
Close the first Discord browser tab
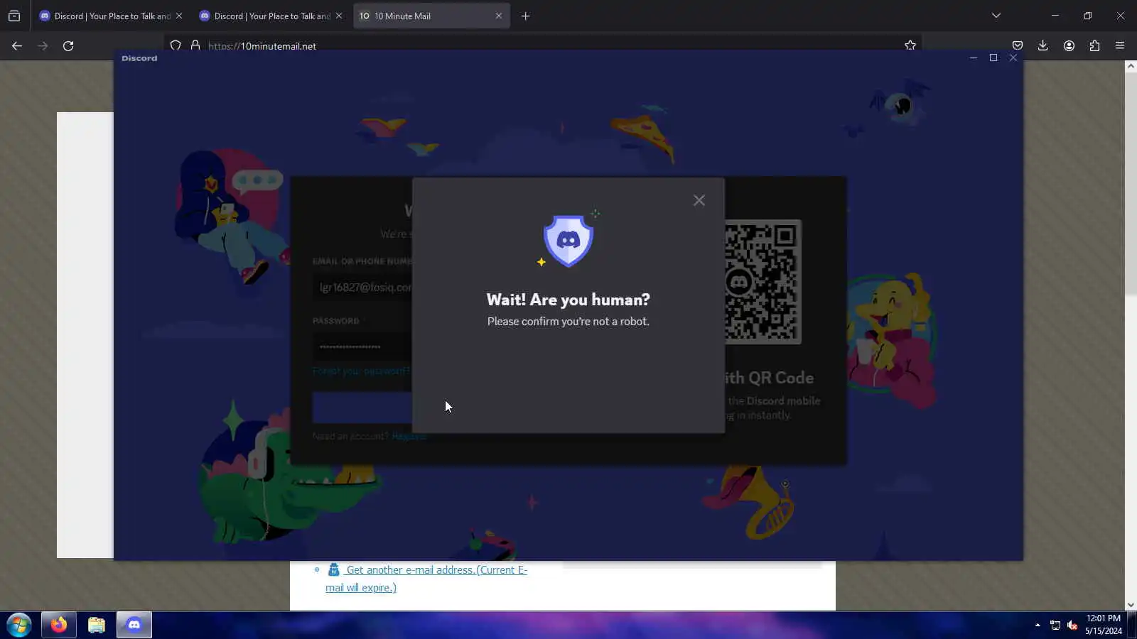tap(179, 16)
